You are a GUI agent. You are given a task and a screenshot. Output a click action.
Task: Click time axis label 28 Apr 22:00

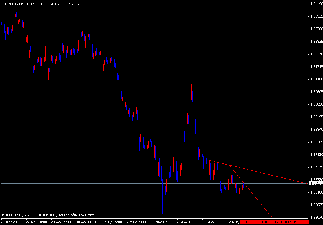coord(61,222)
